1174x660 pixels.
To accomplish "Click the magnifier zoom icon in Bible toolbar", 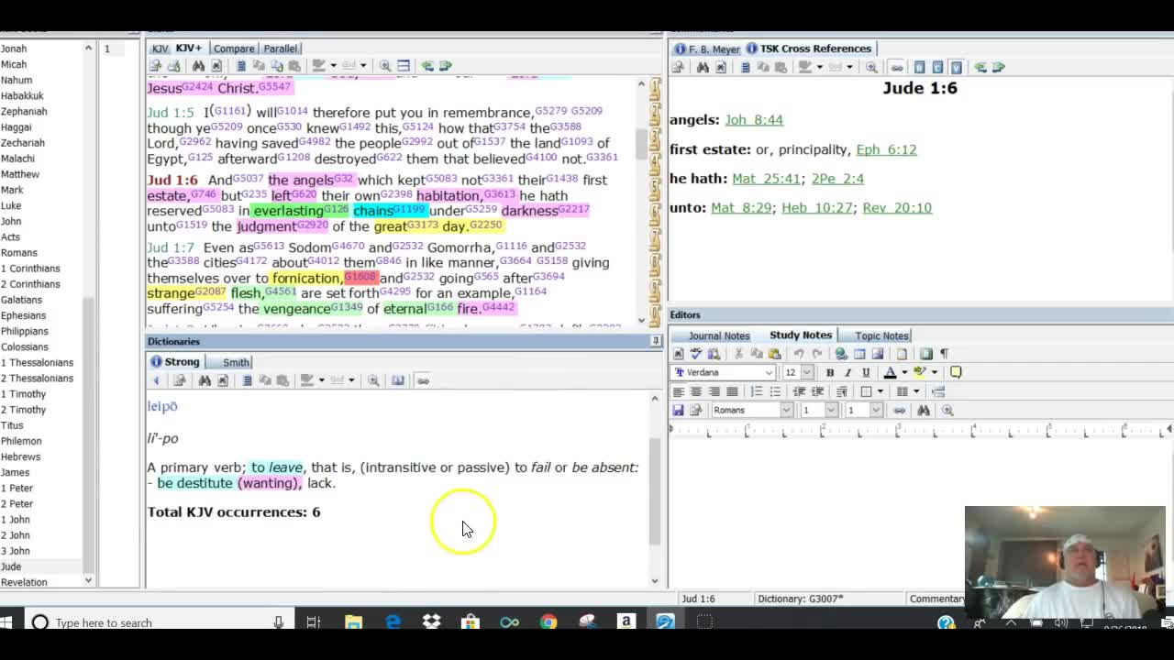I will pyautogui.click(x=385, y=66).
